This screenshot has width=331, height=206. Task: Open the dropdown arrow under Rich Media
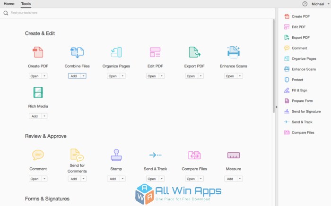coord(44,116)
